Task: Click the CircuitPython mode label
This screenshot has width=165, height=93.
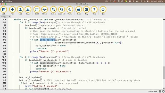Action: coord(153,91)
